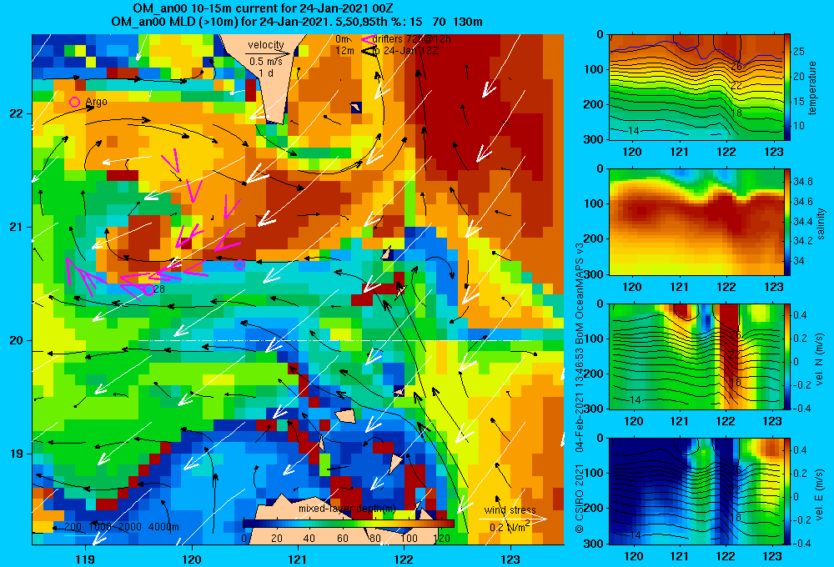Click latitude label 21 on main map
Viewport: 834px width, 567px height.
pos(17,227)
